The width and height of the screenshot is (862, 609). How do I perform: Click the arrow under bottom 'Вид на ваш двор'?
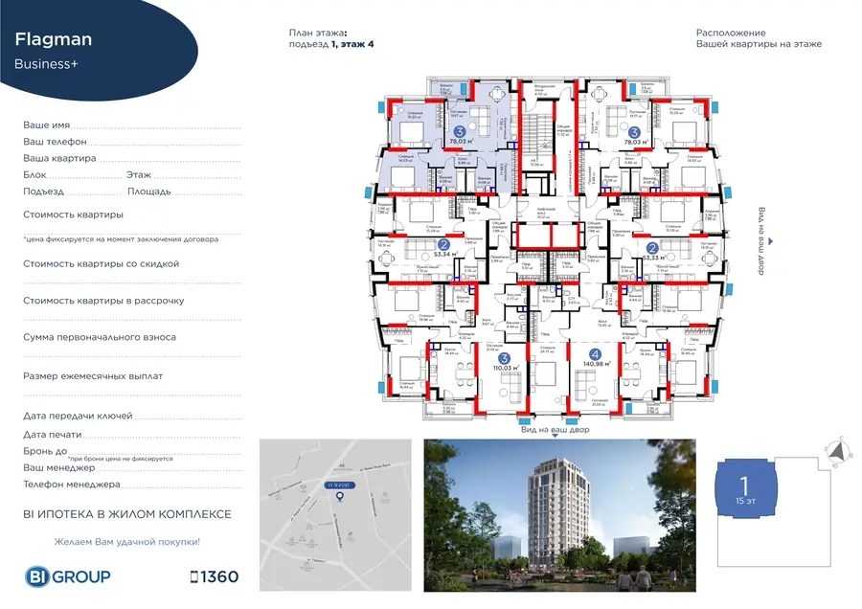click(x=555, y=436)
